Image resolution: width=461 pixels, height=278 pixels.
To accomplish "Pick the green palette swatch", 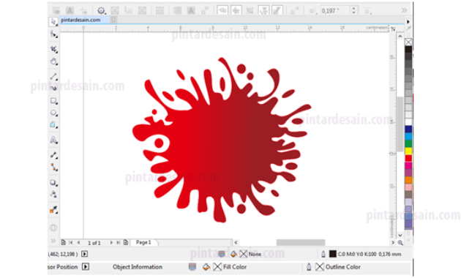I will click(408, 143).
